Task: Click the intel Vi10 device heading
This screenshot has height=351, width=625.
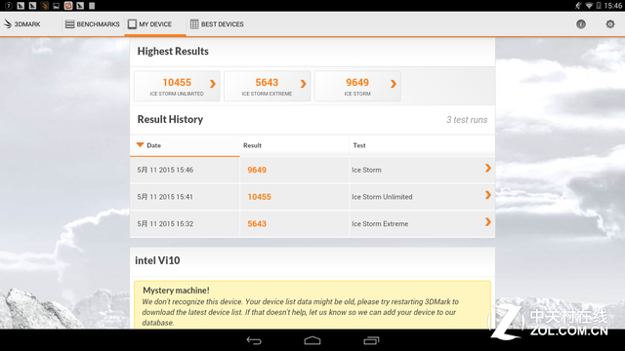Action: coord(157,260)
